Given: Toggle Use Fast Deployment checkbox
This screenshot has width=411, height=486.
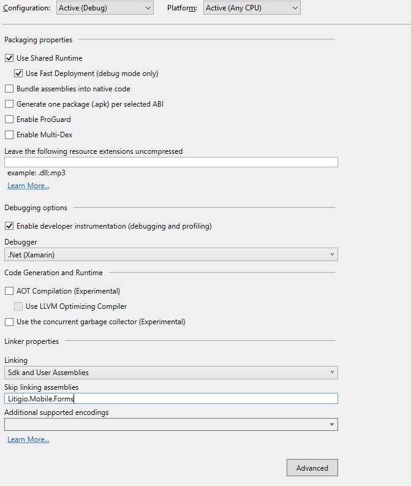Looking at the screenshot, I should click(18, 74).
